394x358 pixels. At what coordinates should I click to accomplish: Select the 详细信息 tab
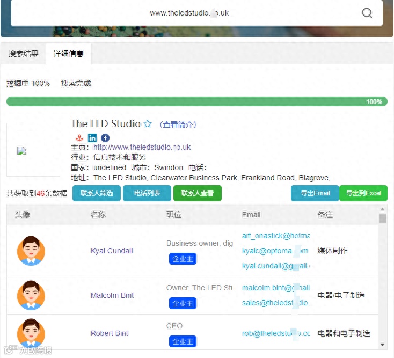(69, 54)
